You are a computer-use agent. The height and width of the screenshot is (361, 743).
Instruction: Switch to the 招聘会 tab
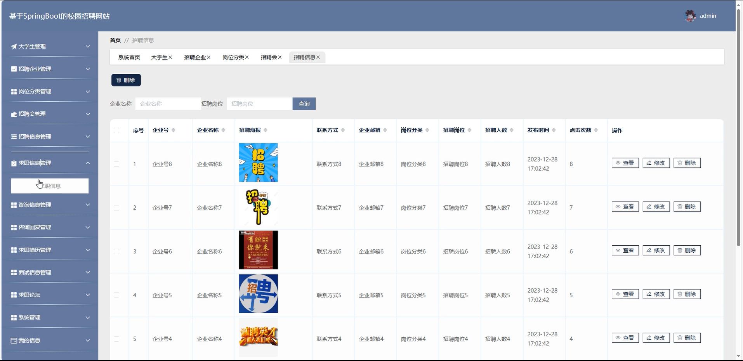[x=269, y=57]
